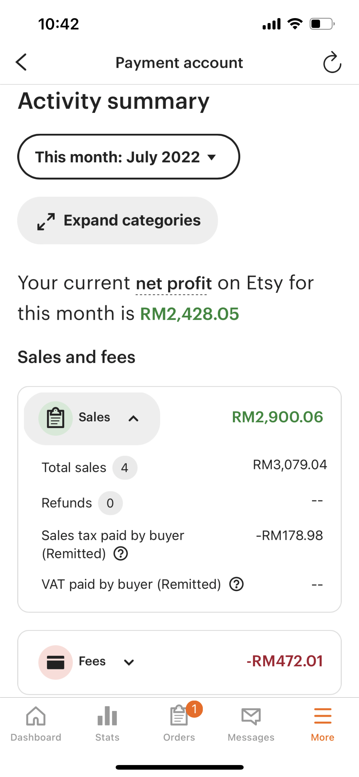This screenshot has height=777, width=359.
Task: Open the Dashboard home tab
Action: (x=36, y=724)
